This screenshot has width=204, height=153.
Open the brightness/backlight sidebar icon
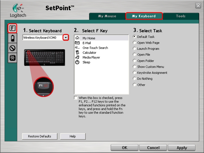[13, 58]
